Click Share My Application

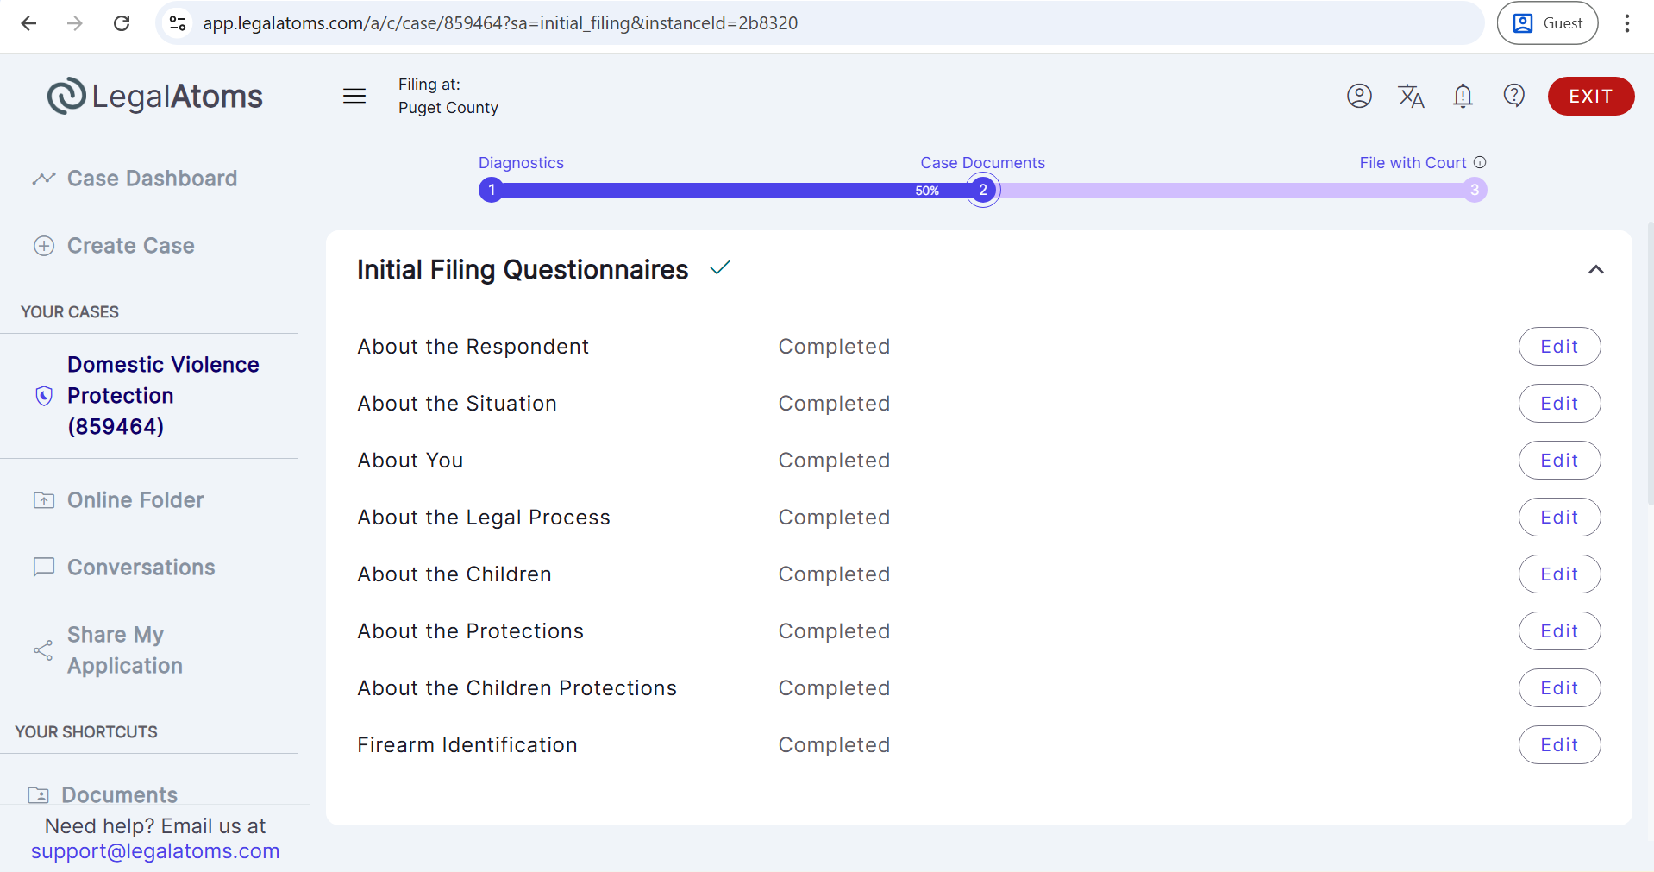(124, 650)
